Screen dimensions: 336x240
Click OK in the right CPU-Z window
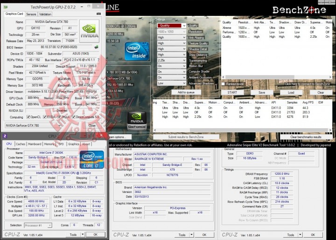pos(313,235)
